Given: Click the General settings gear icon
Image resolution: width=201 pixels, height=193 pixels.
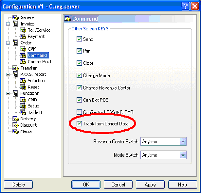Looking at the screenshot, I should [15, 17].
